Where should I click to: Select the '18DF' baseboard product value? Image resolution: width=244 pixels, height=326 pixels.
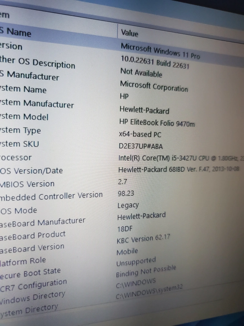click(125, 229)
